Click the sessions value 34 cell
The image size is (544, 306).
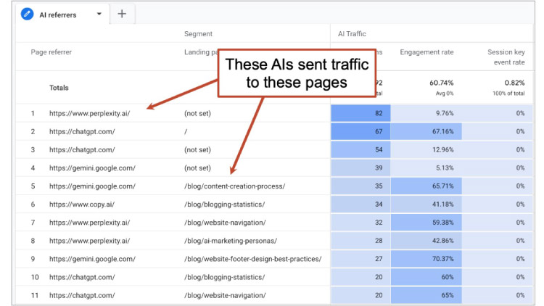360,204
